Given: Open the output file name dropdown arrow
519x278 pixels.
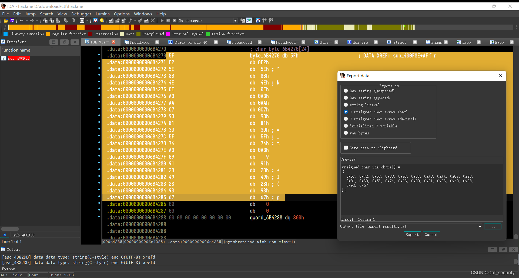Looking at the screenshot, I should [x=480, y=226].
